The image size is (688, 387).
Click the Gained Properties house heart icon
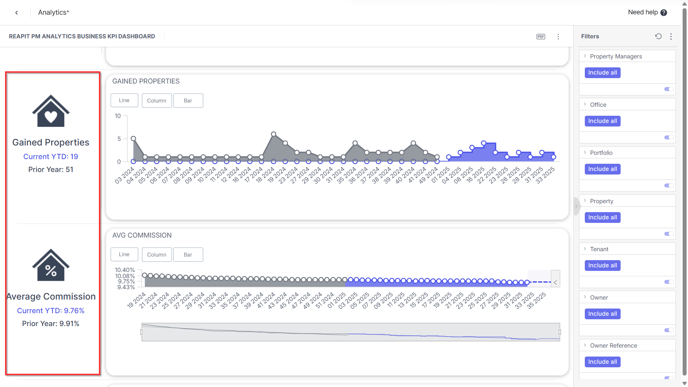pyautogui.click(x=51, y=111)
